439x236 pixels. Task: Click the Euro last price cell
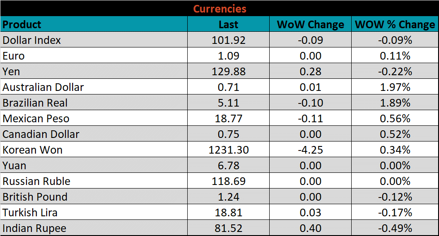point(228,56)
